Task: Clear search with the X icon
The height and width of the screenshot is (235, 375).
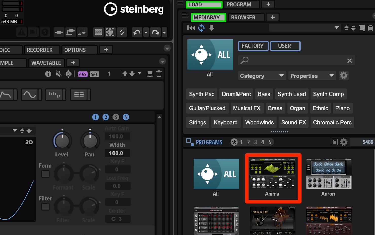Action: (x=350, y=60)
